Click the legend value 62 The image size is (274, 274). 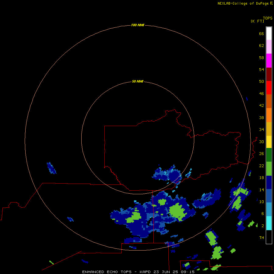(x=262, y=46)
